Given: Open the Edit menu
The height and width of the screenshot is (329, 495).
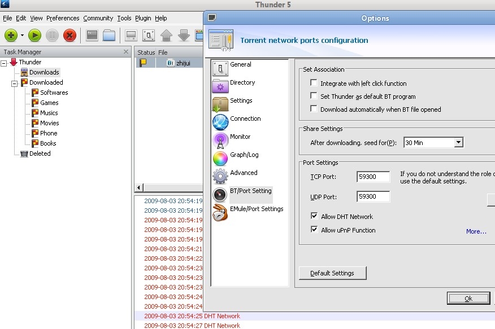Looking at the screenshot, I should [x=21, y=18].
